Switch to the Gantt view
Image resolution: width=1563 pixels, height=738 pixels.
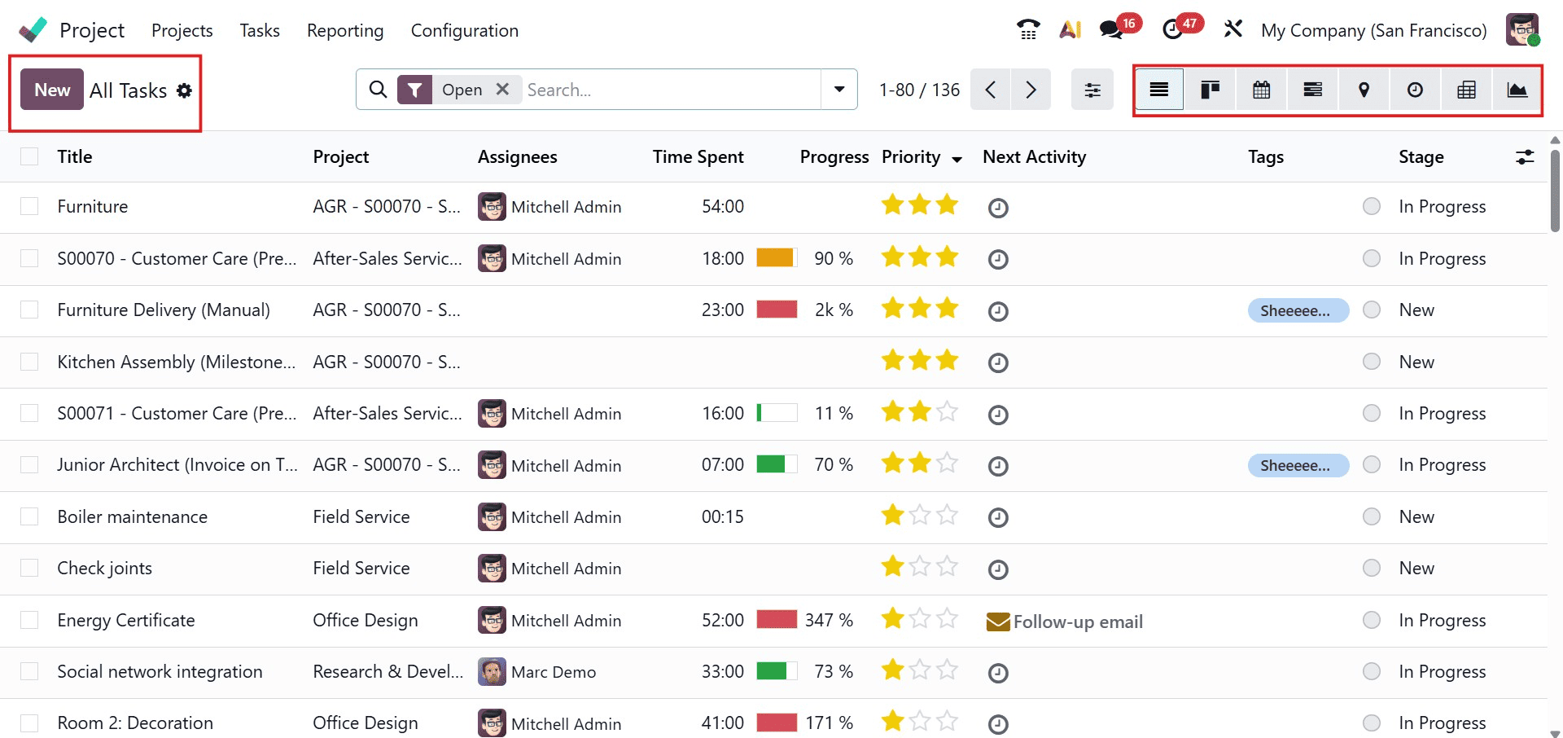[x=1312, y=90]
